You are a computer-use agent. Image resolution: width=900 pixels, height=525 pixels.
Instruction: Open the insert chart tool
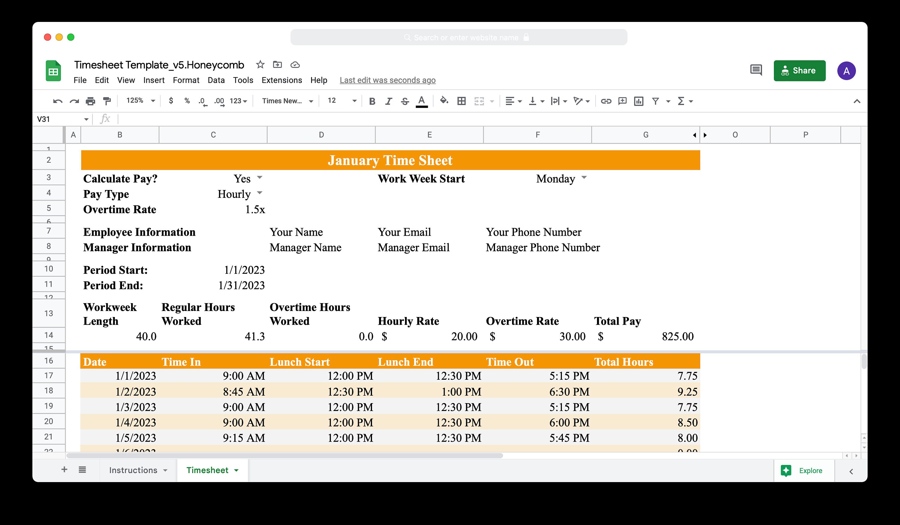point(639,101)
